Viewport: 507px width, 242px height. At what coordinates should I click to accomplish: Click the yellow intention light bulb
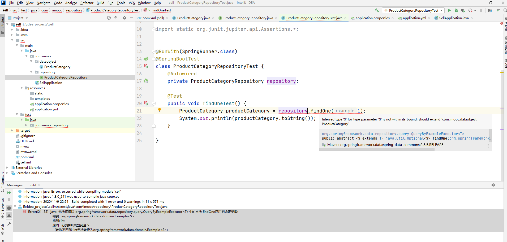coord(160,110)
